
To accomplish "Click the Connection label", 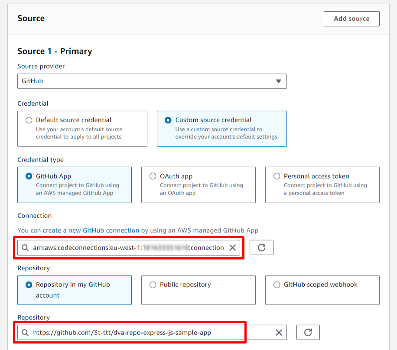I will pyautogui.click(x=34, y=216).
